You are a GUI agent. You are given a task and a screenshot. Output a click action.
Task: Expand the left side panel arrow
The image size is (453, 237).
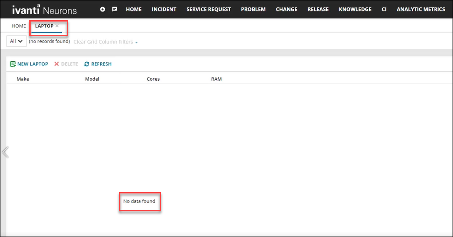[x=5, y=152]
